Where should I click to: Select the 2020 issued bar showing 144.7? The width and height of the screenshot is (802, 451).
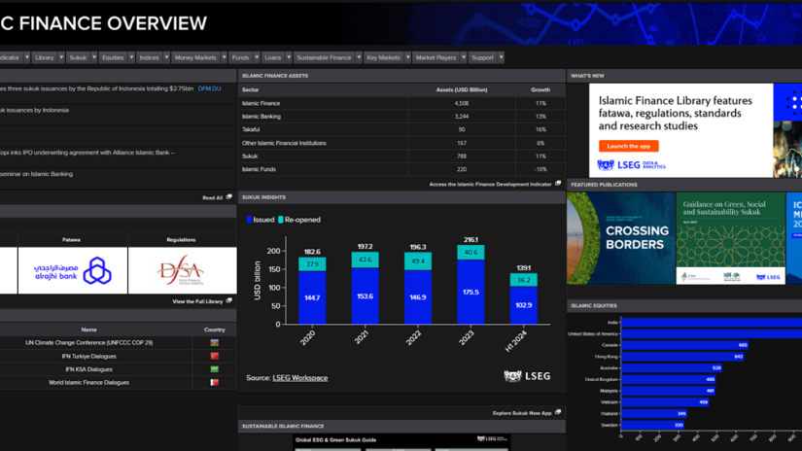(x=312, y=297)
